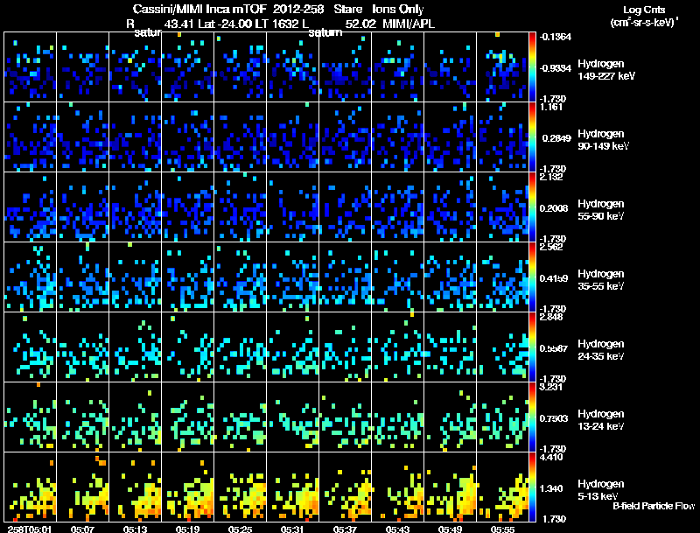
Task: Click the "05:13" time label
Action: (x=136, y=529)
